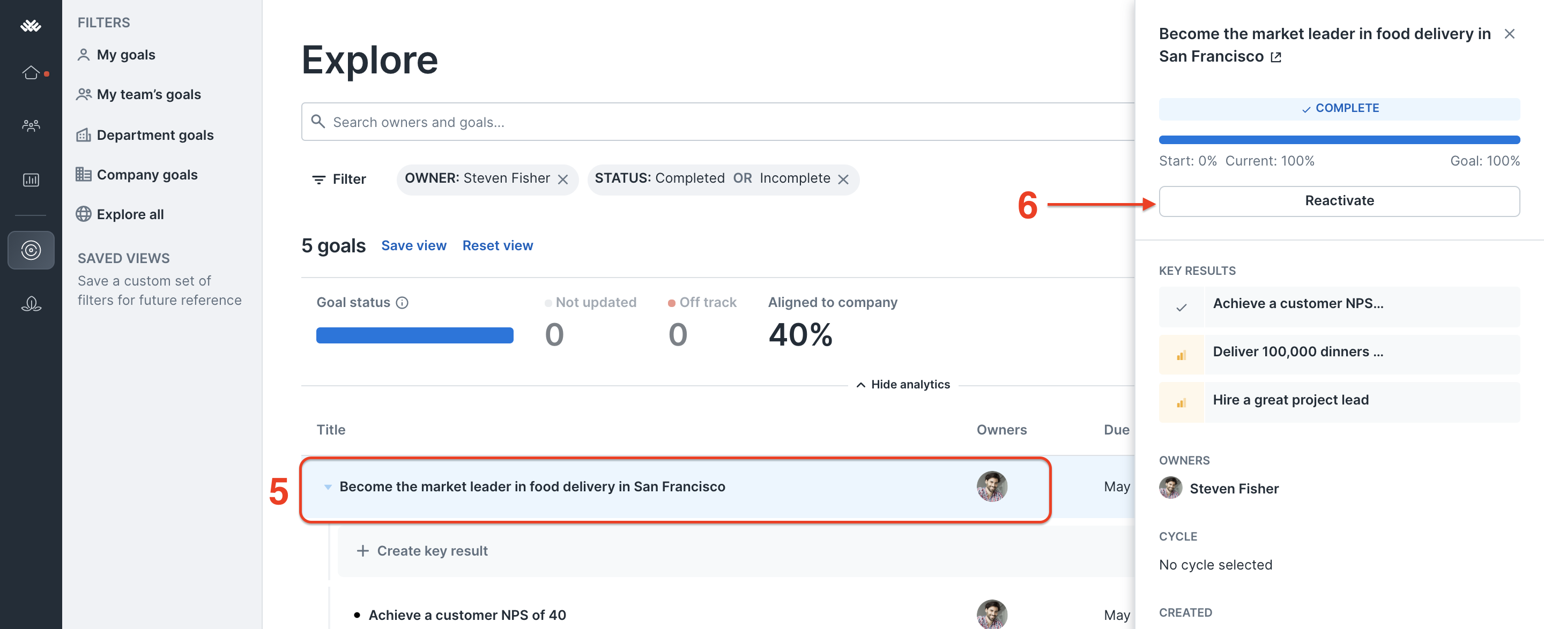Select My team's goals filter

pyautogui.click(x=139, y=94)
